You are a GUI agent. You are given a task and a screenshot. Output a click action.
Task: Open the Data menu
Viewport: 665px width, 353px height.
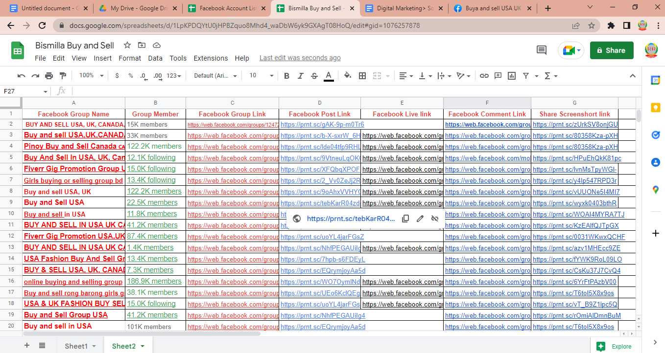(x=155, y=58)
